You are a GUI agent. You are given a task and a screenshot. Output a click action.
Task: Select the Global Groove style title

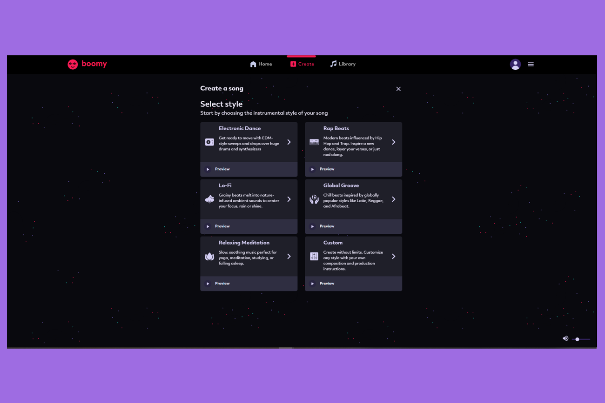click(x=341, y=185)
